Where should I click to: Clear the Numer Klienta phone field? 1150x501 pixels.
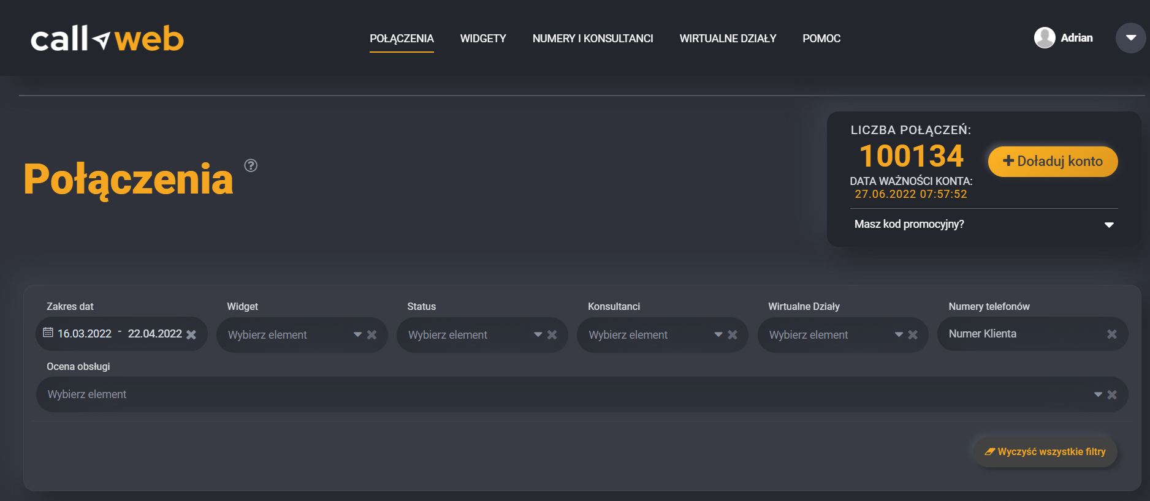click(x=1112, y=334)
